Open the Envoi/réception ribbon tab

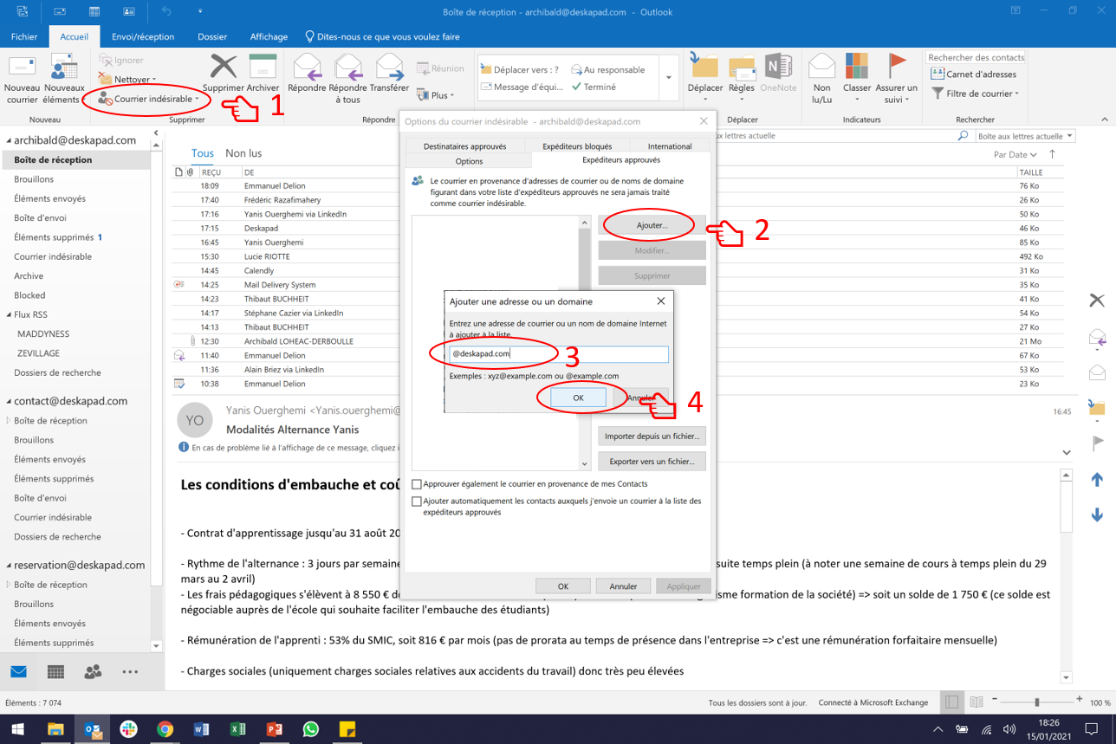[143, 37]
